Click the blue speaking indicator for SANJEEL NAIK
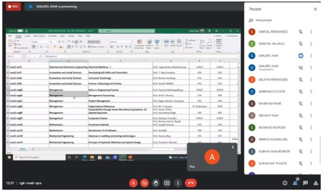323x192 pixels. tap(301, 56)
